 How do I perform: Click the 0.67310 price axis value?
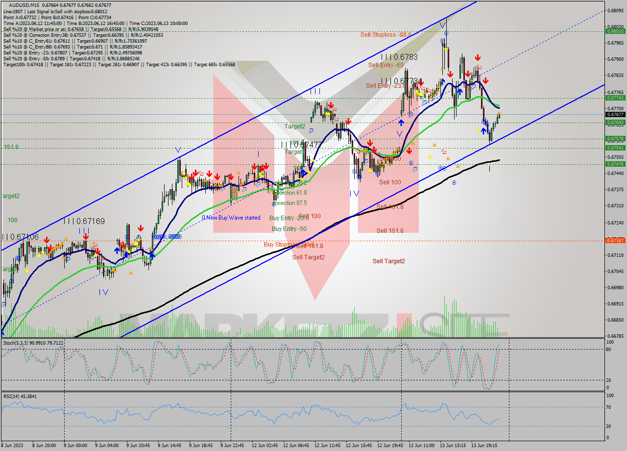coord(615,206)
